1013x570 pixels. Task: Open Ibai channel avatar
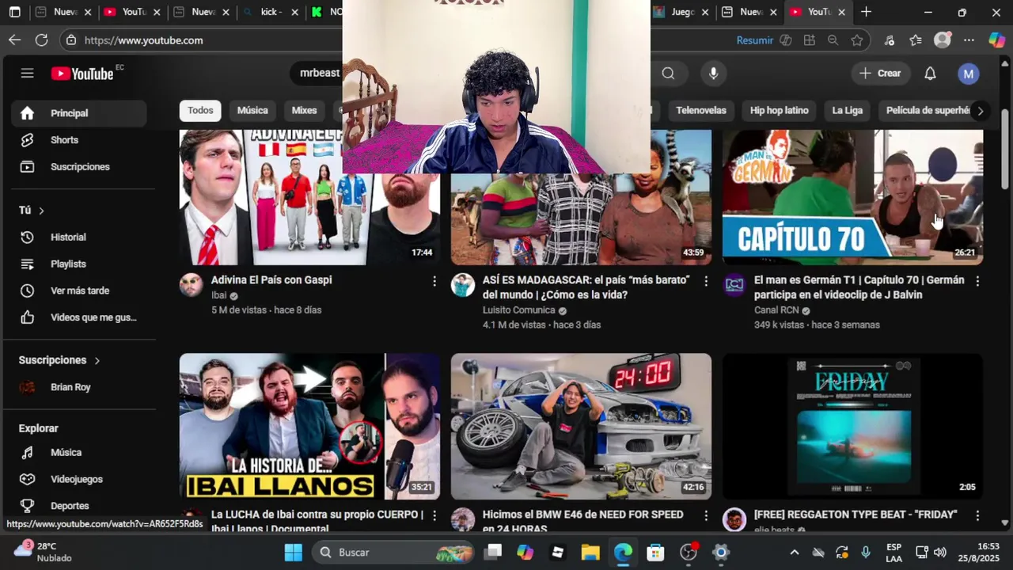(x=191, y=285)
